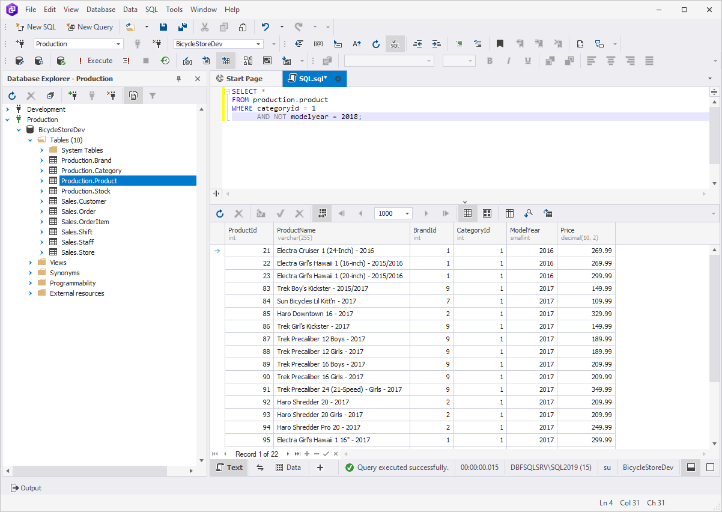Screen dimensions: 722x512
Task: Switch to the Start Page tab
Action: point(244,79)
